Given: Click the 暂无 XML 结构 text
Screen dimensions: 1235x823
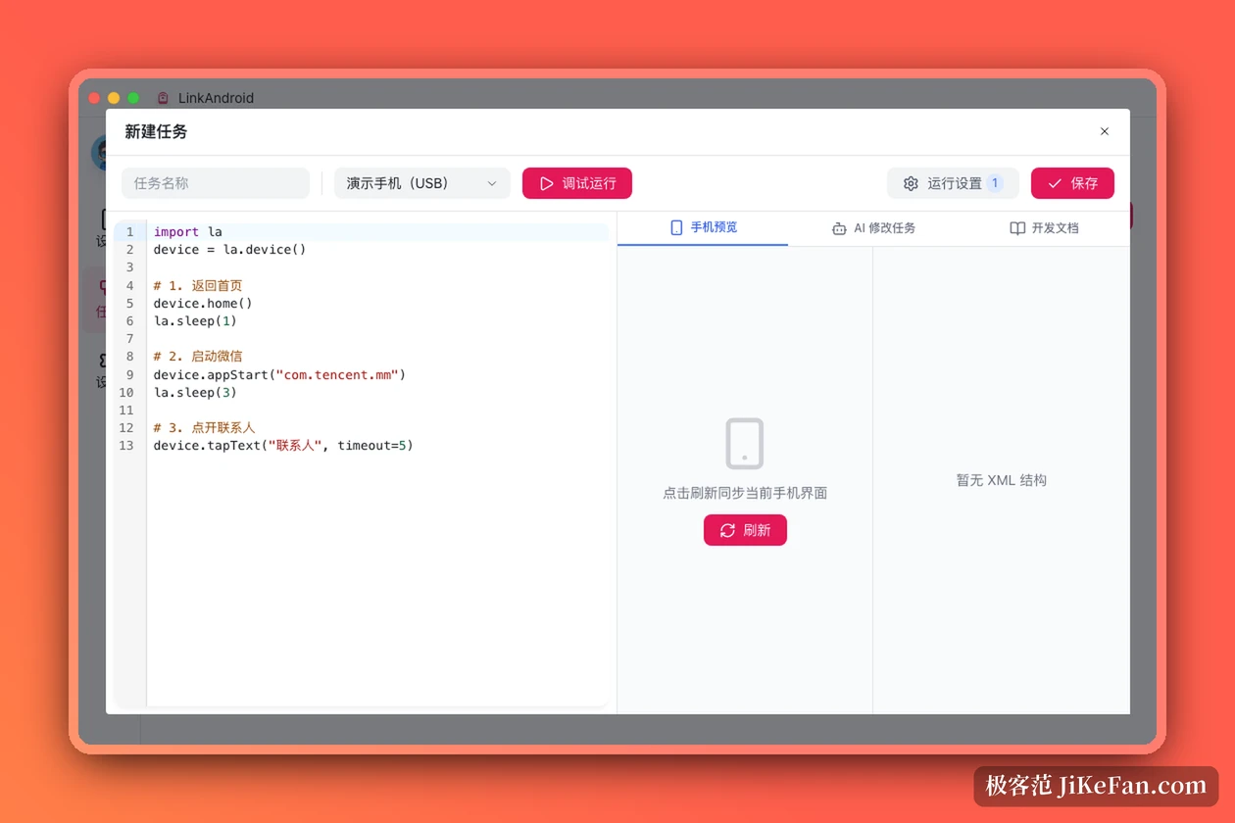Looking at the screenshot, I should tap(1001, 480).
